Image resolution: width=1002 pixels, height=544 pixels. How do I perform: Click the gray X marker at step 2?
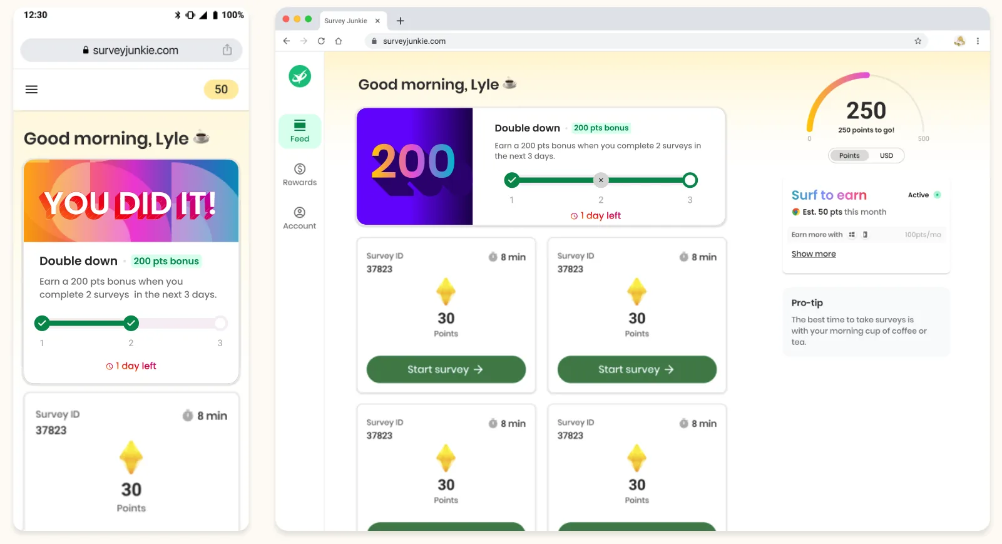[x=601, y=180]
